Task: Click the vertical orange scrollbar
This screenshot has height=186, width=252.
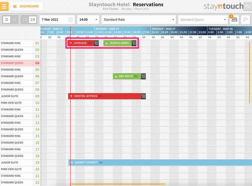Action: pyautogui.click(x=250, y=72)
